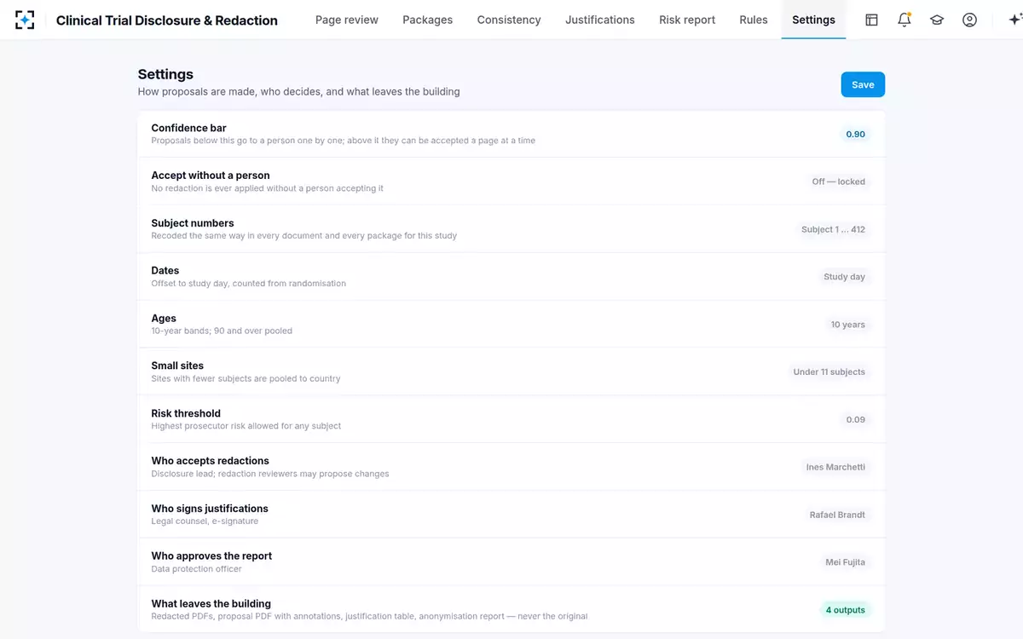
Task: Select the Settings tab
Action: click(x=813, y=20)
